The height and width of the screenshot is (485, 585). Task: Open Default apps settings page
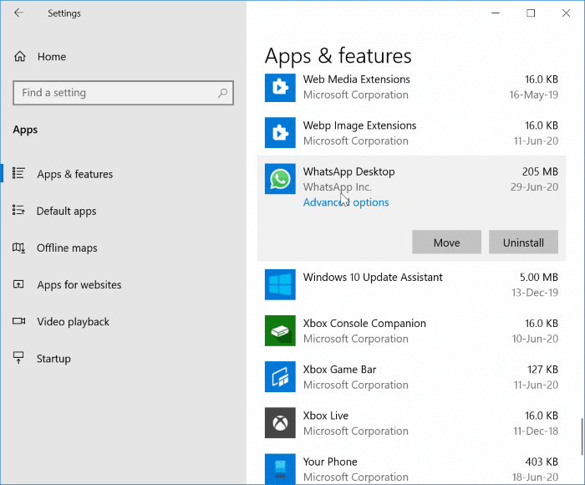(123, 211)
